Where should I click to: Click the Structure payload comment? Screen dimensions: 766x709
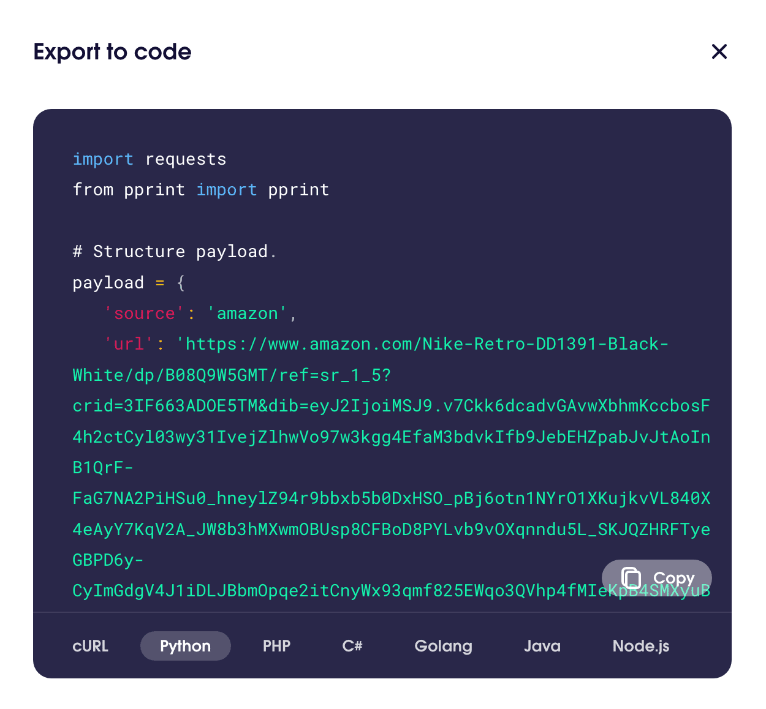click(x=174, y=251)
